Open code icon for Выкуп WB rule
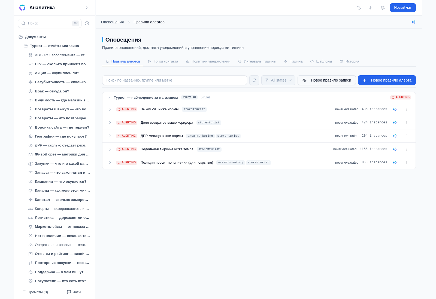 [395, 109]
